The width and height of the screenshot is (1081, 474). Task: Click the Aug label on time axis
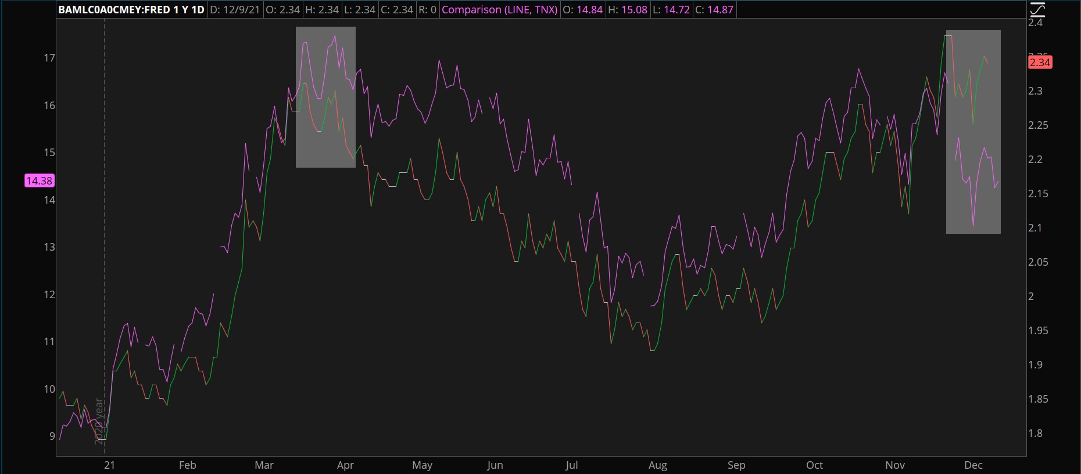(x=658, y=465)
